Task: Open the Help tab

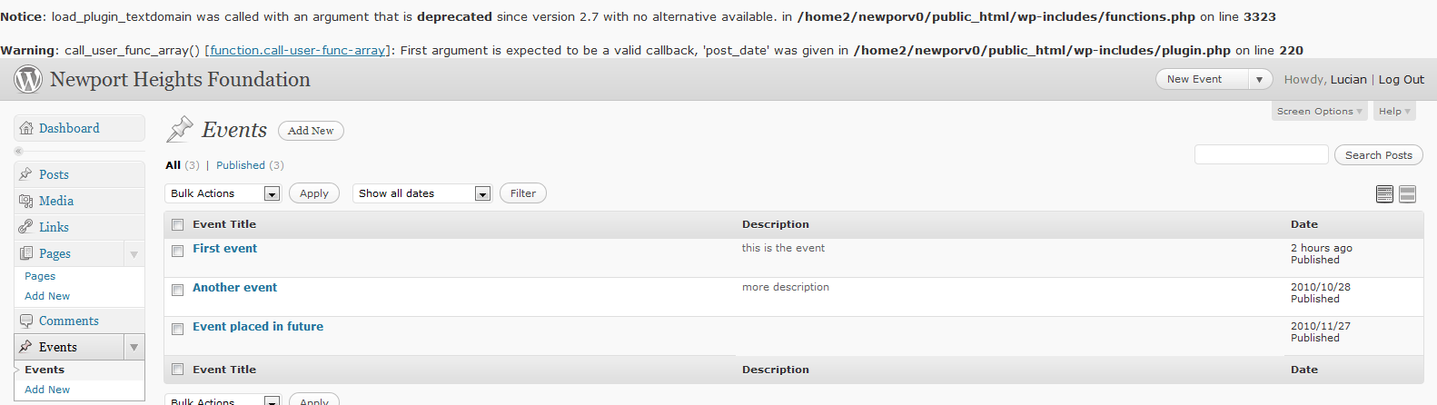Action: [1394, 111]
